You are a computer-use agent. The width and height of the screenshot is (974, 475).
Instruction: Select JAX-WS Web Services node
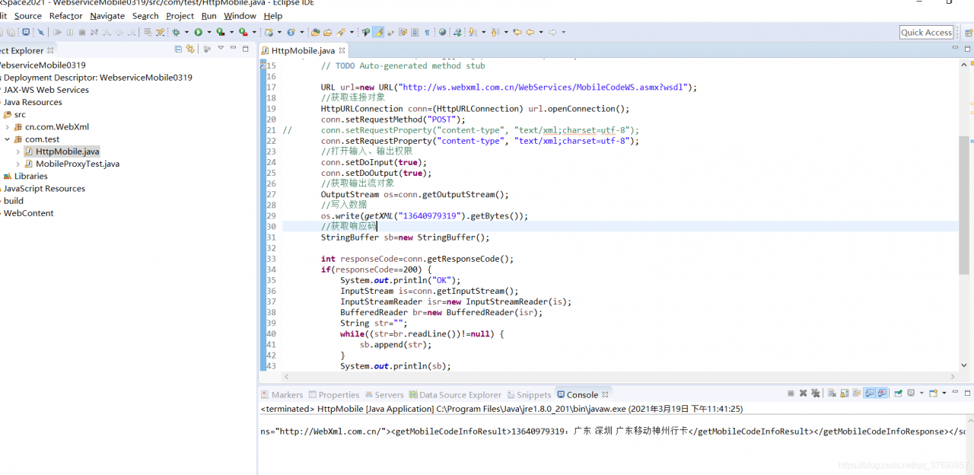click(46, 90)
